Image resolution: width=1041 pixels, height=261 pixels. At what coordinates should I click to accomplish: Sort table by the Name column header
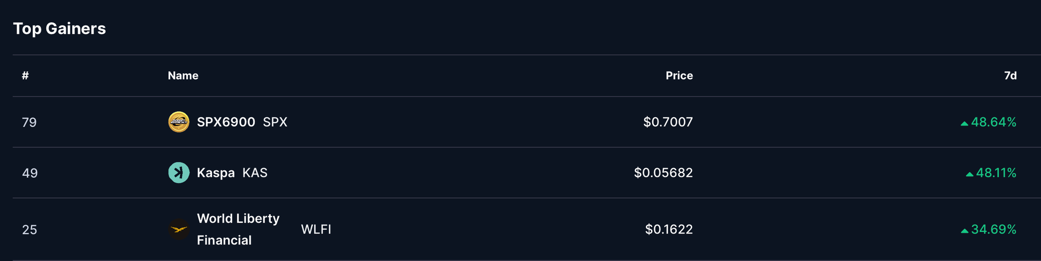click(183, 76)
